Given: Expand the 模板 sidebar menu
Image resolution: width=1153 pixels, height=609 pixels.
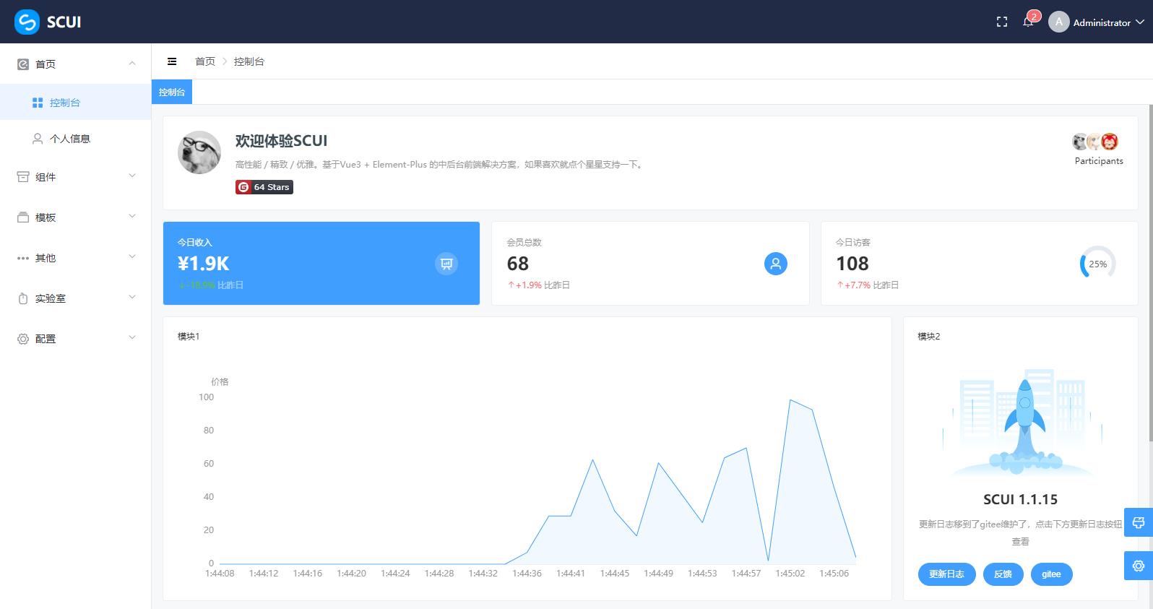Looking at the screenshot, I should coord(75,217).
